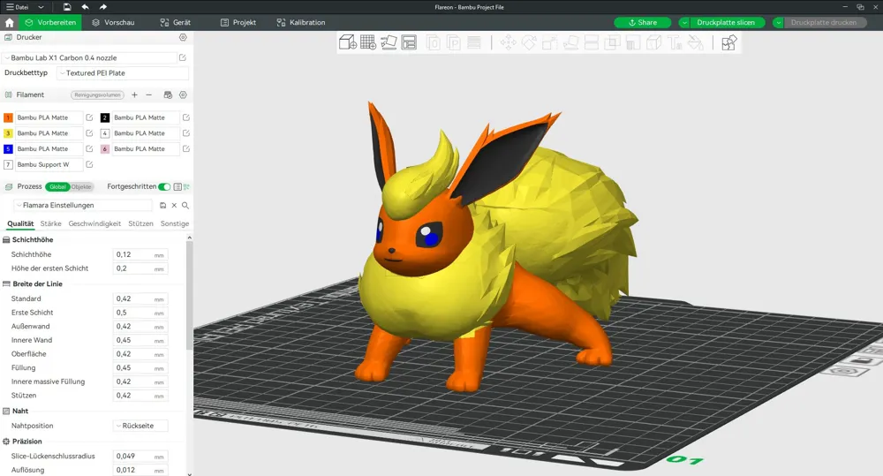Add a filament with plus icon
This screenshot has height=476, width=883.
134,94
